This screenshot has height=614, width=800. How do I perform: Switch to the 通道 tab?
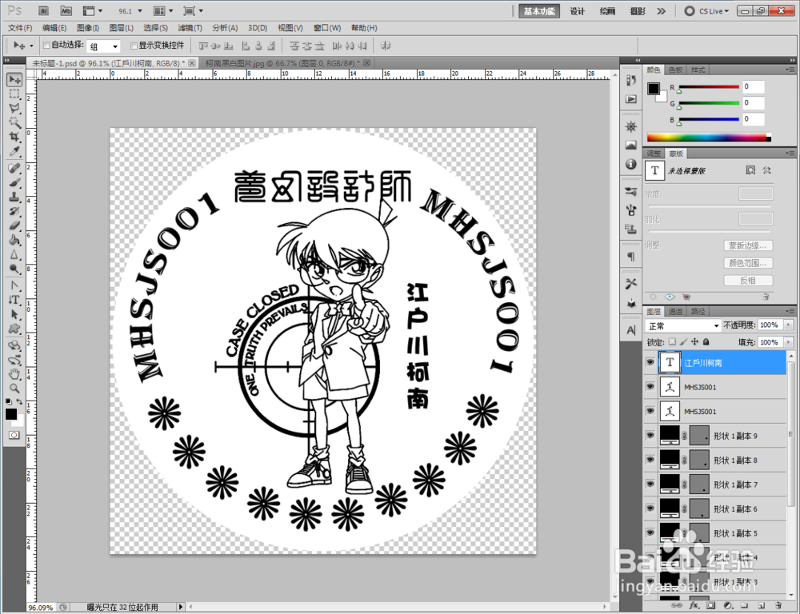click(675, 311)
